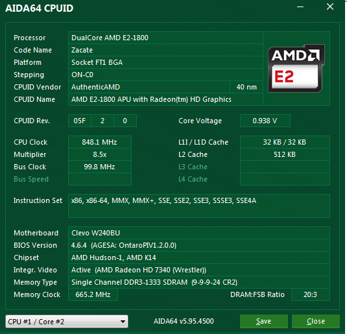Close the window using the X icon

pyautogui.click(x=330, y=6)
